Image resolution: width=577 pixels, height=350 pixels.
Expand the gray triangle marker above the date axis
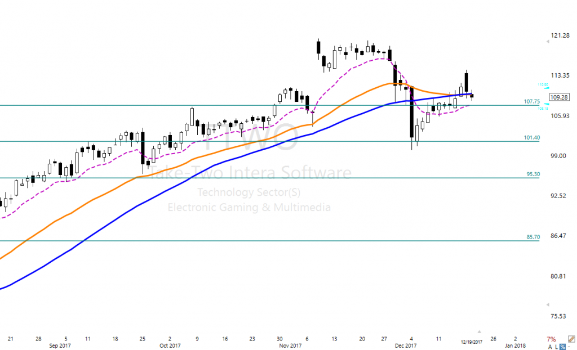479,330
